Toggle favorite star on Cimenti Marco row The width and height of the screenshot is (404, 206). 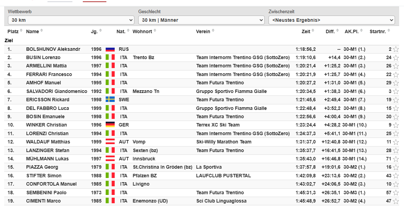[396, 201]
